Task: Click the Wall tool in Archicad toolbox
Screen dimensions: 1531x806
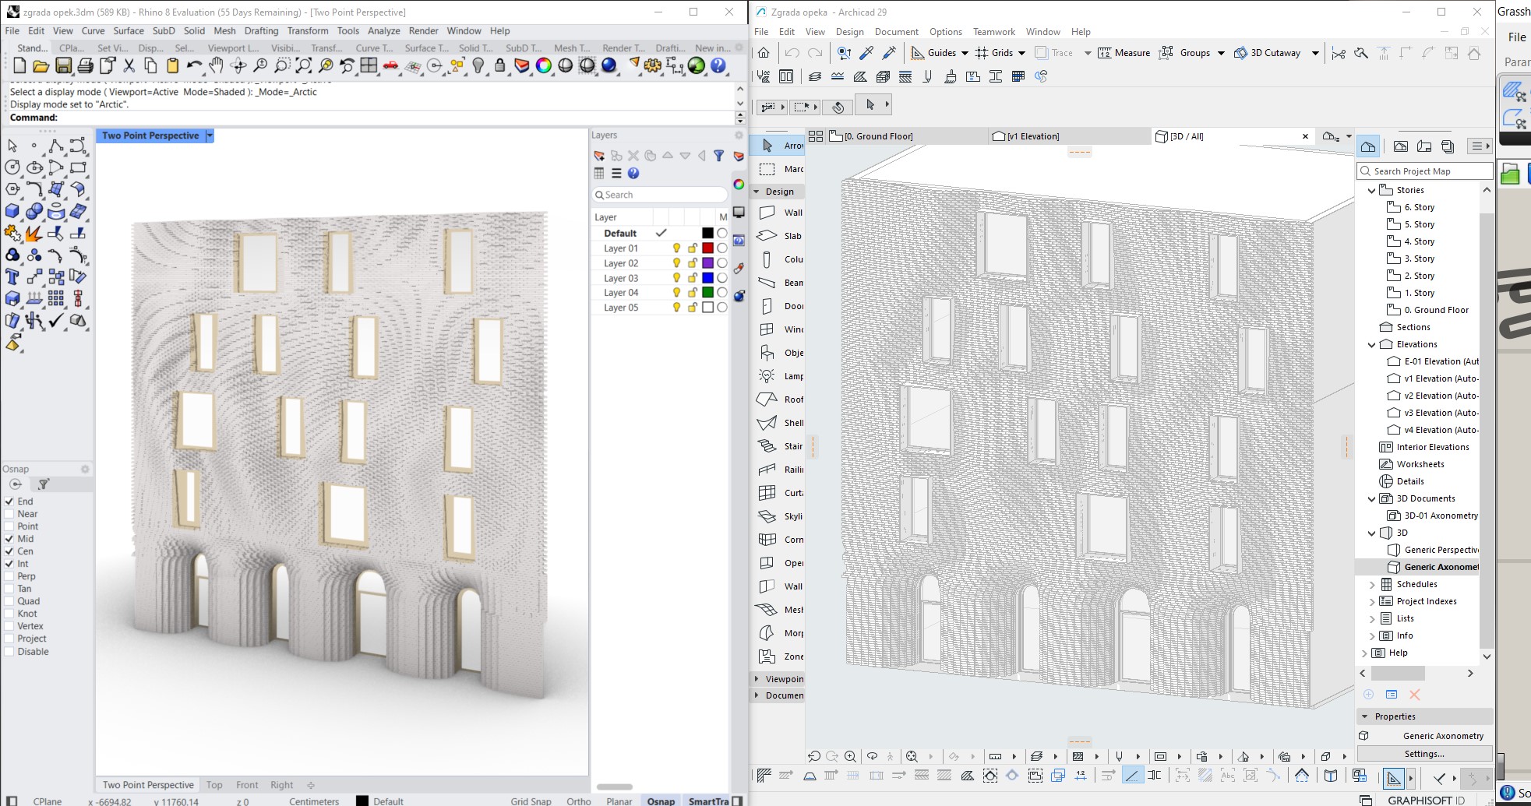Action: (x=778, y=213)
